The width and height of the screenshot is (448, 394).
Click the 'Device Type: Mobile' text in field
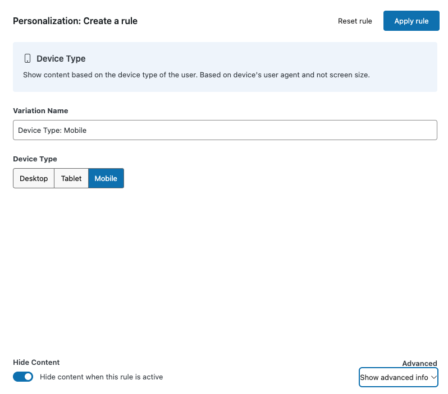coord(52,130)
